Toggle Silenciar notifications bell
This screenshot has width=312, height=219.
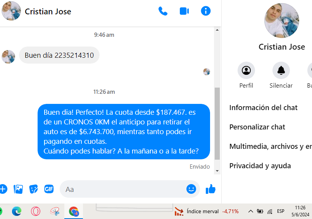point(281,75)
